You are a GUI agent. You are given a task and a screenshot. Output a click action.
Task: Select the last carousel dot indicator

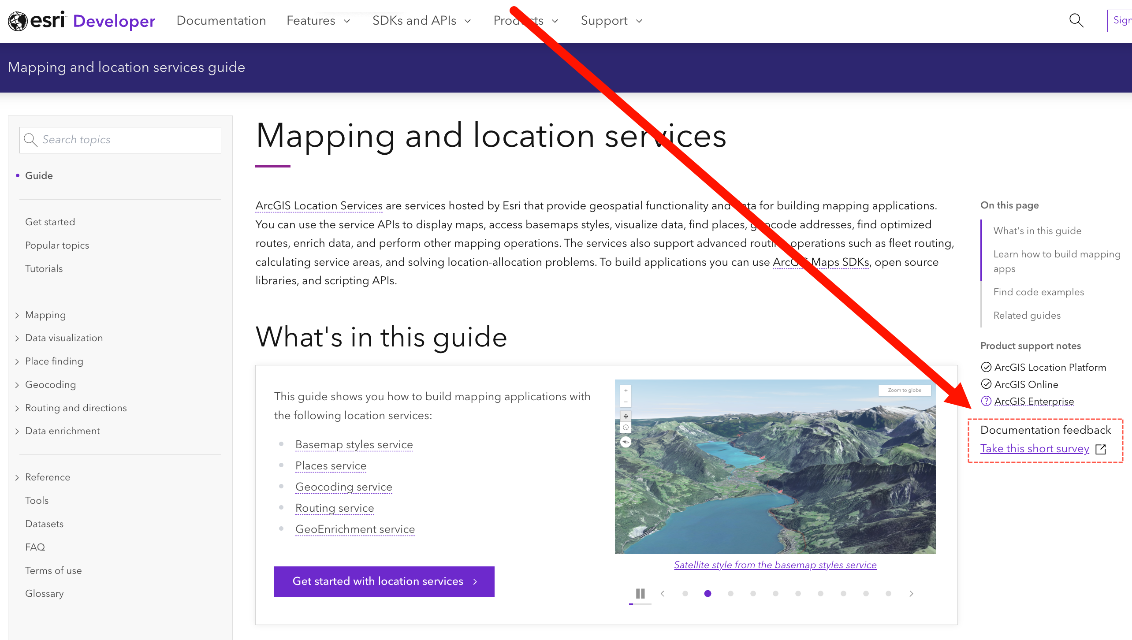(888, 594)
